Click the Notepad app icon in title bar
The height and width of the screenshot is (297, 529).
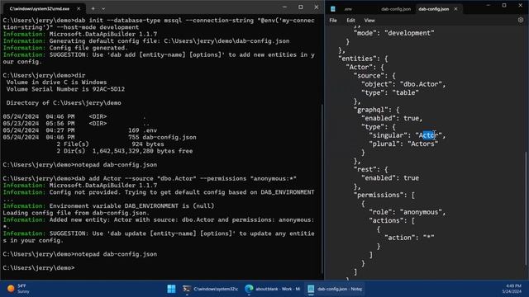point(333,9)
